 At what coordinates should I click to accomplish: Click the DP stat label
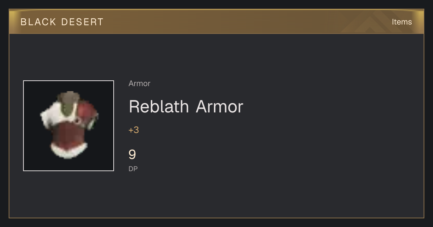click(133, 169)
